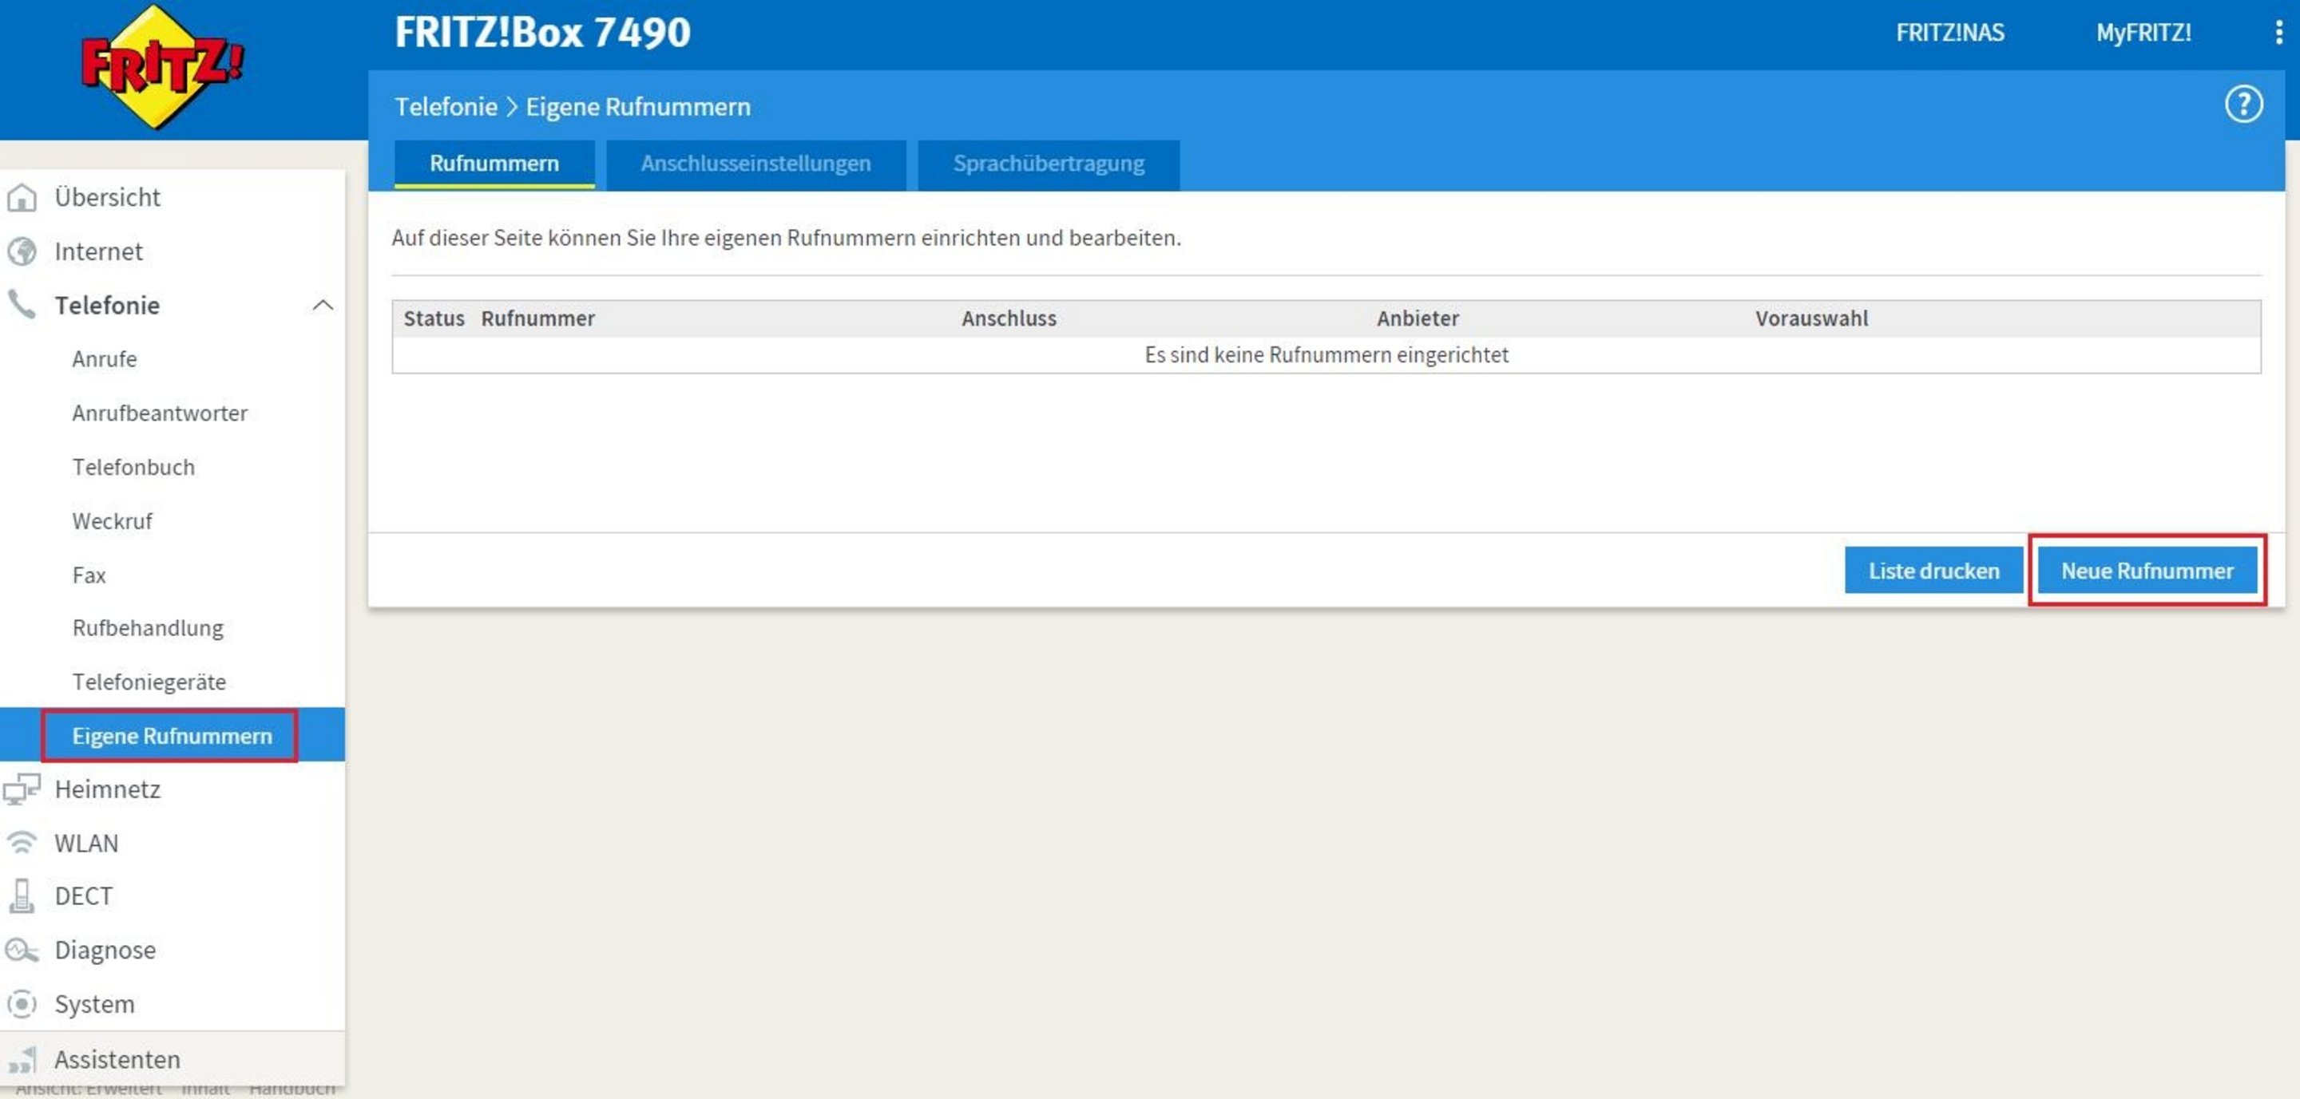Switch to the Rufnummern tab
Screen dimensions: 2300x1099
[494, 164]
